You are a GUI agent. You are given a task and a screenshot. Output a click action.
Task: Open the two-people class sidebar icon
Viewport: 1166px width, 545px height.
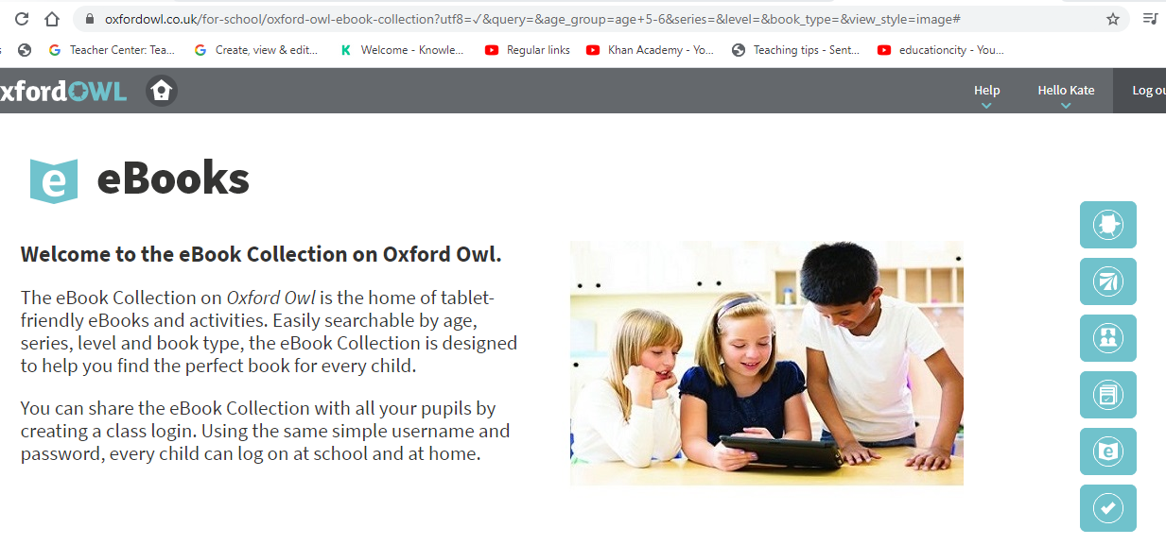coord(1108,338)
